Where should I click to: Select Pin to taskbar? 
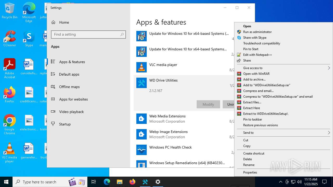[284, 119]
